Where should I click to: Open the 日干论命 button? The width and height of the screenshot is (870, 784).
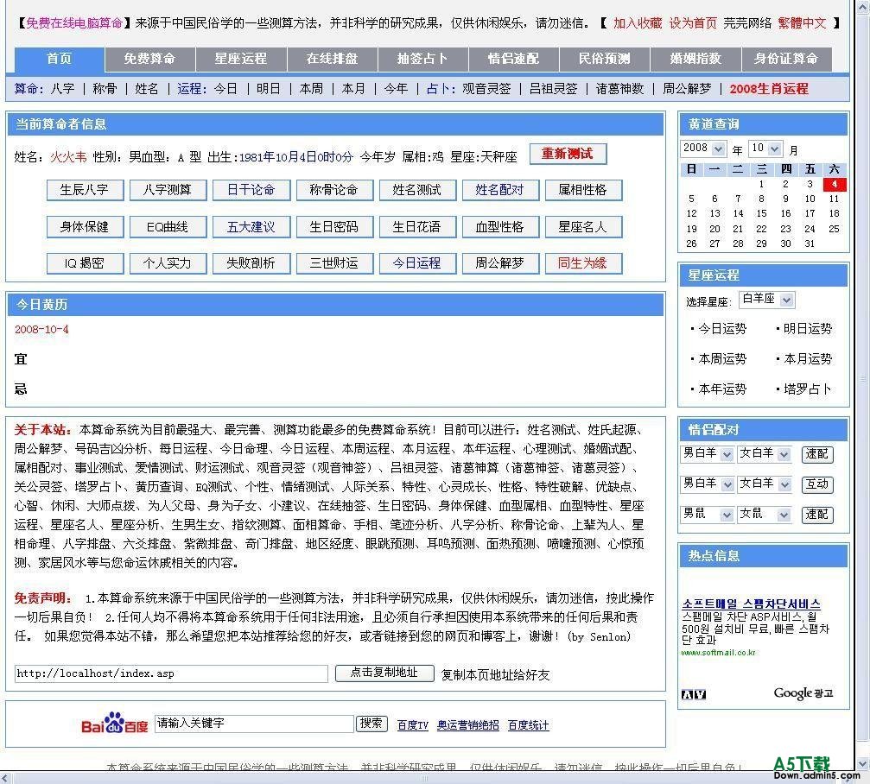coord(251,190)
